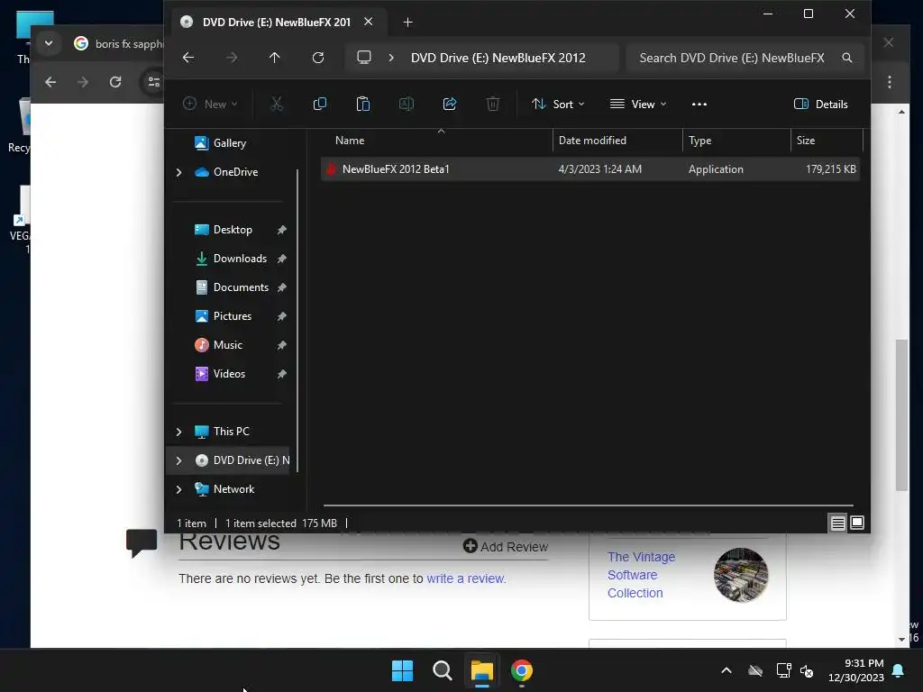Go back in File Explorer

tap(188, 58)
